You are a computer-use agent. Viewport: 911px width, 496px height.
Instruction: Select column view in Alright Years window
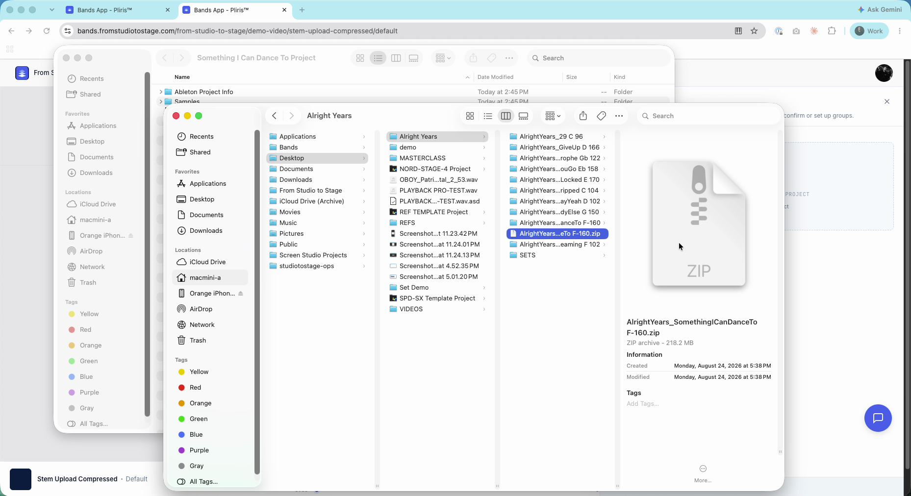[x=506, y=116]
